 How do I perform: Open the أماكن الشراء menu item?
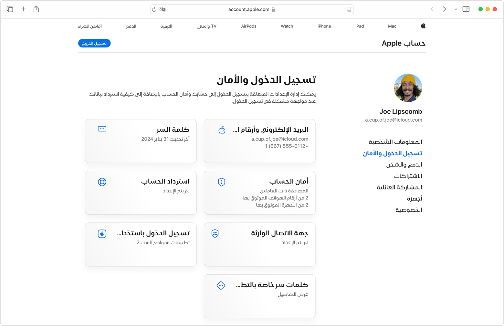[x=90, y=26]
